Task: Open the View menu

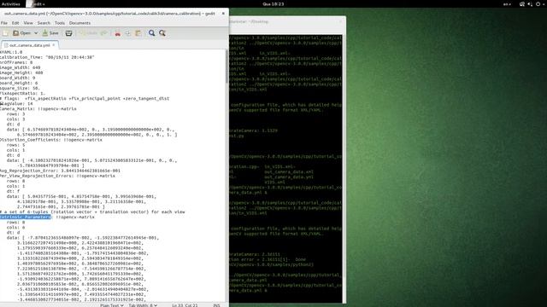Action: 28,23
